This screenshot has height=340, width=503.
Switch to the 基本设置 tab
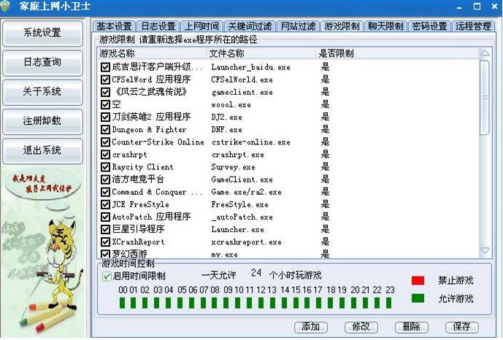[115, 26]
